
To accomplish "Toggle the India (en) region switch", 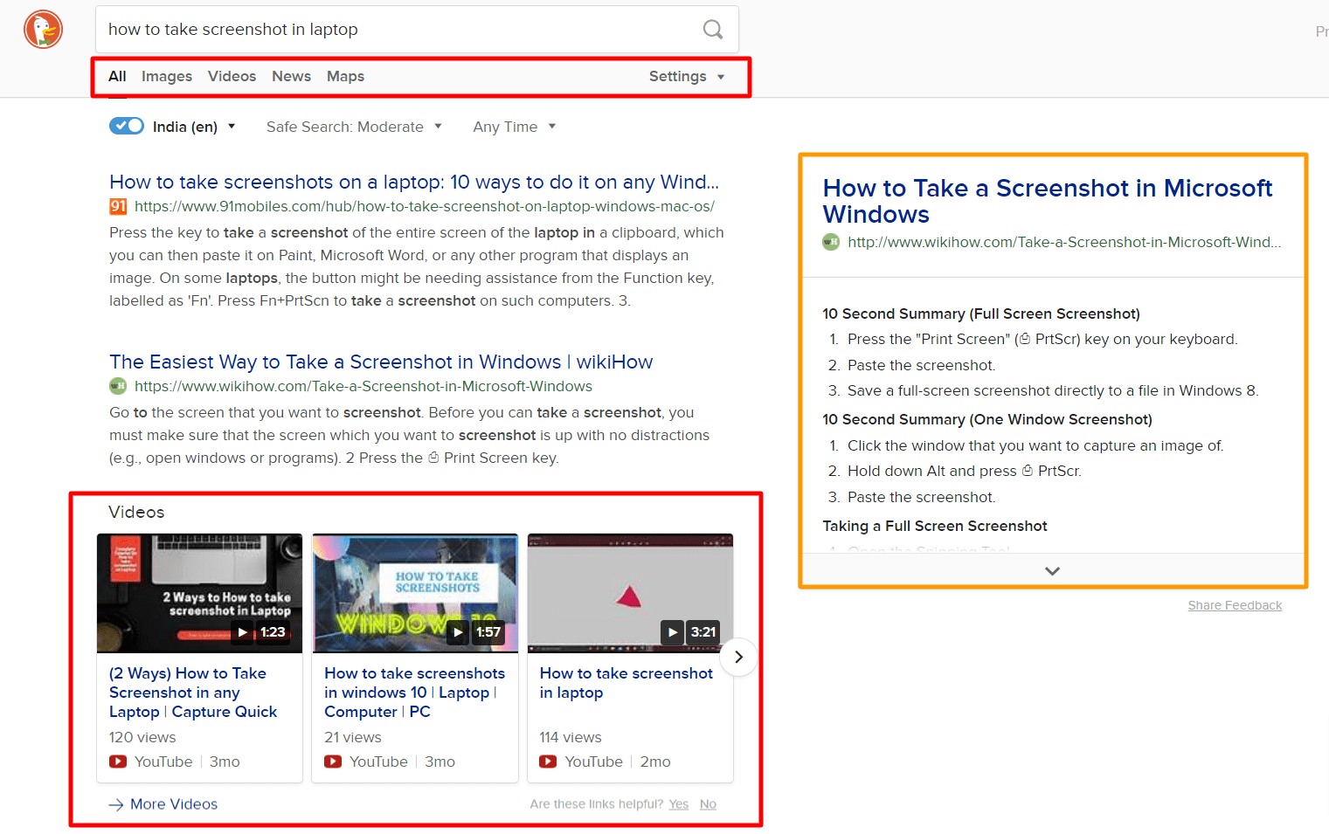I will click(x=127, y=126).
